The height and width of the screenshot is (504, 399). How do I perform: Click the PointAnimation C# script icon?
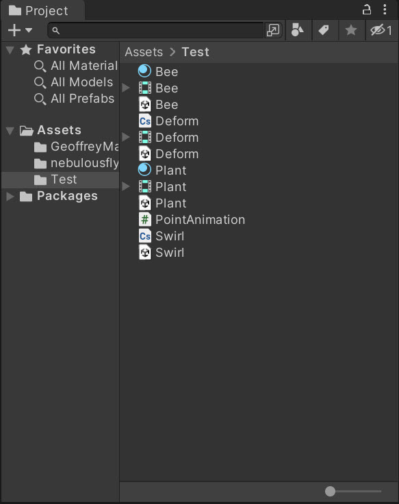click(144, 220)
